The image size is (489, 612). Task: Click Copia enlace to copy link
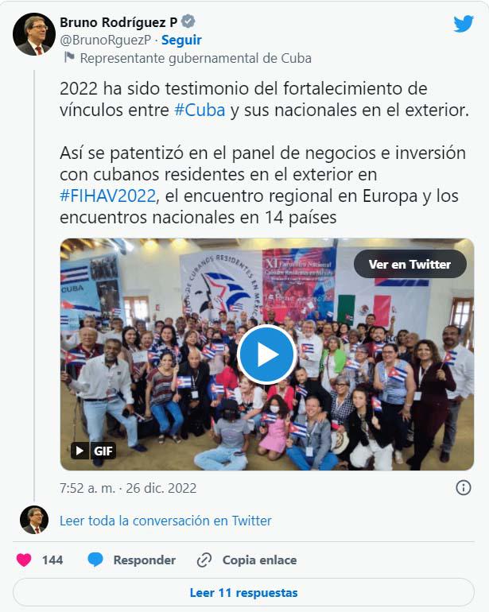pyautogui.click(x=259, y=560)
